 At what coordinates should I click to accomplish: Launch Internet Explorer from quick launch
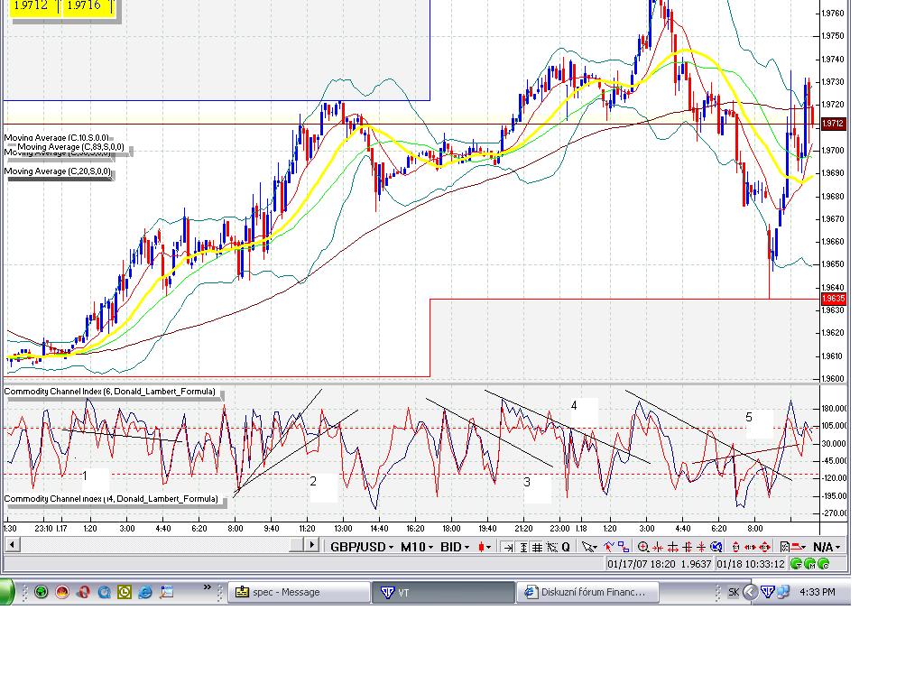coord(145,592)
